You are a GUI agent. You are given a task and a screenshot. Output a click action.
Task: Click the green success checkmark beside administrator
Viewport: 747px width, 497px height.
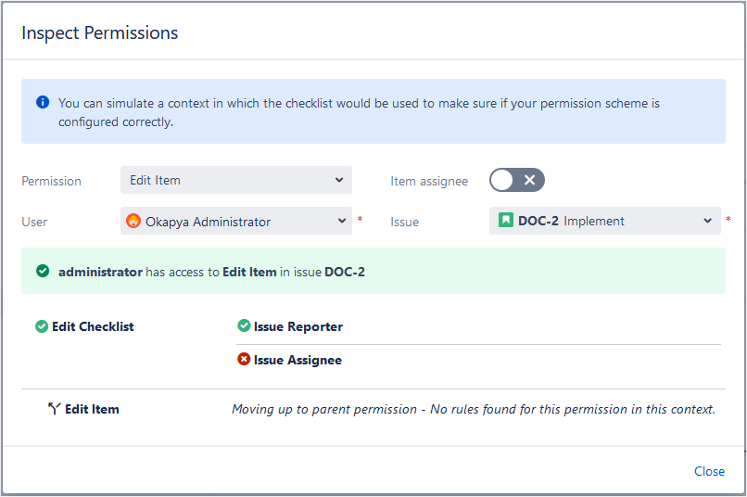pos(43,272)
